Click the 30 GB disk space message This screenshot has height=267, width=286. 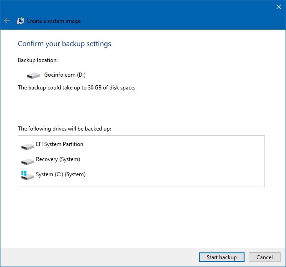click(x=76, y=87)
